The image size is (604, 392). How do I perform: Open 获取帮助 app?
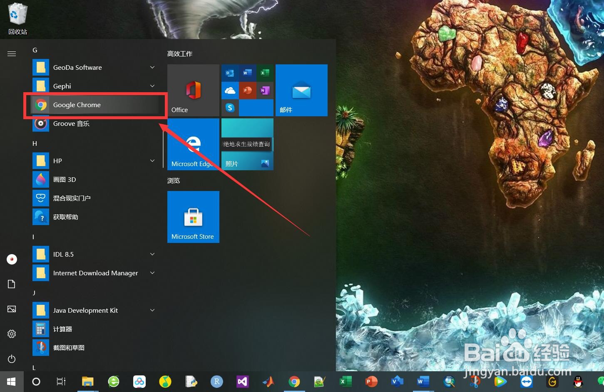coord(95,217)
